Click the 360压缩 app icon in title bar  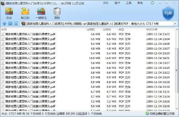tap(2, 3)
